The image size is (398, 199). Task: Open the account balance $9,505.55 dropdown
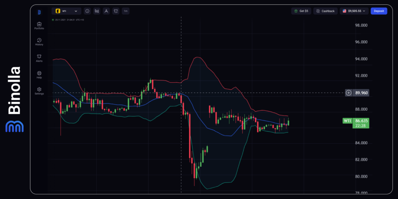(354, 11)
